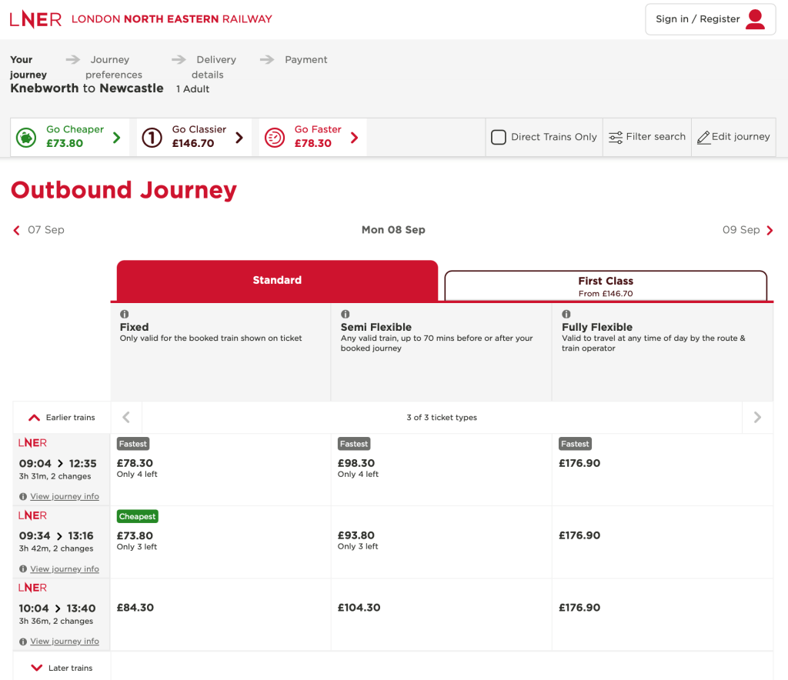Click the Go Classier first class icon
This screenshot has width=788, height=680.
[x=152, y=137]
